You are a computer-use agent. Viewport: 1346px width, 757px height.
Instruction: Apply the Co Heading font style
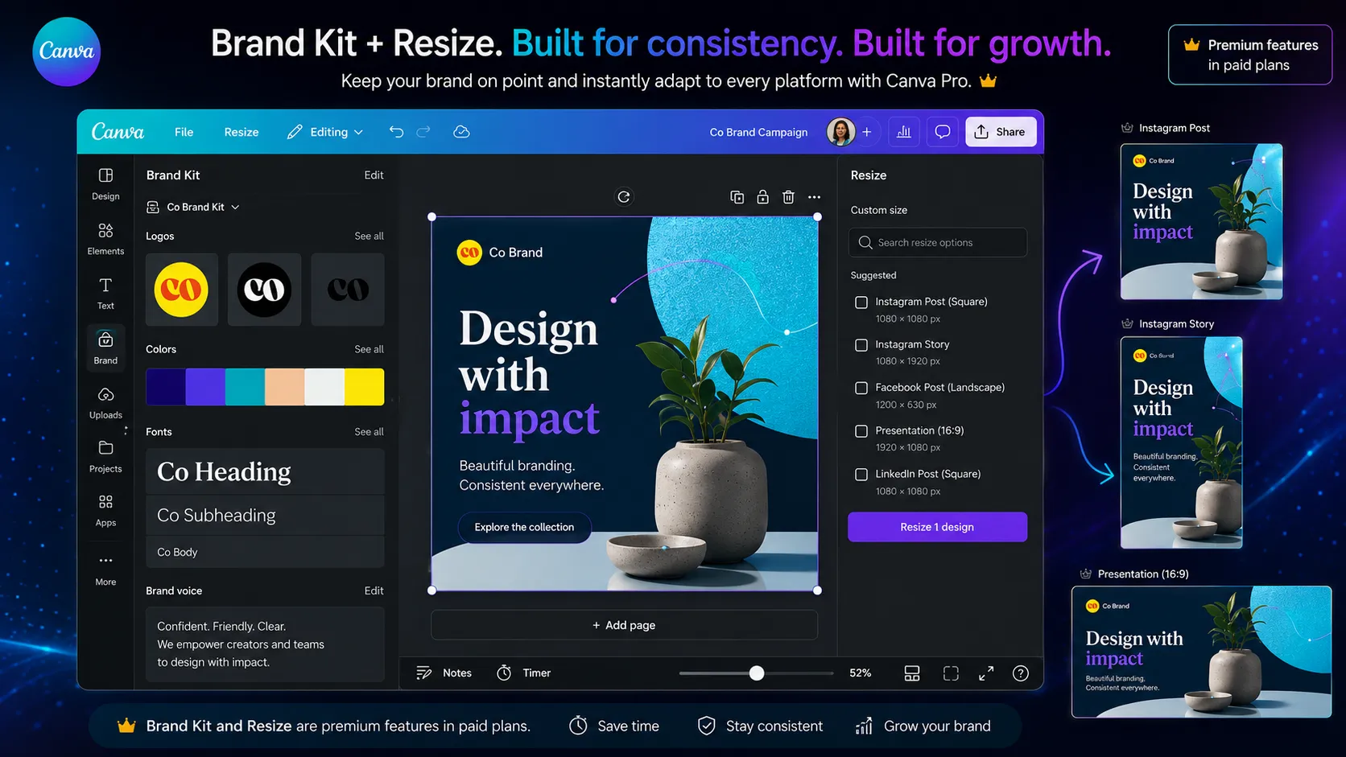click(x=265, y=471)
